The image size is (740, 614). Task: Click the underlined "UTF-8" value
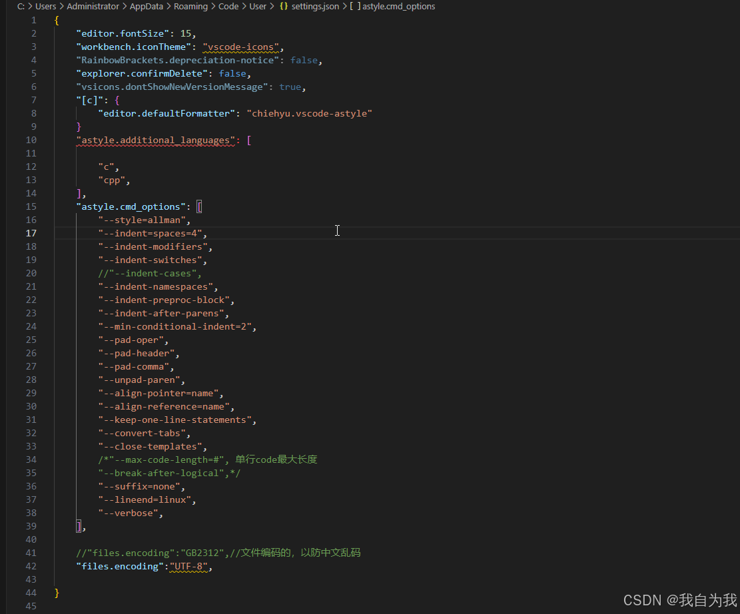point(188,566)
